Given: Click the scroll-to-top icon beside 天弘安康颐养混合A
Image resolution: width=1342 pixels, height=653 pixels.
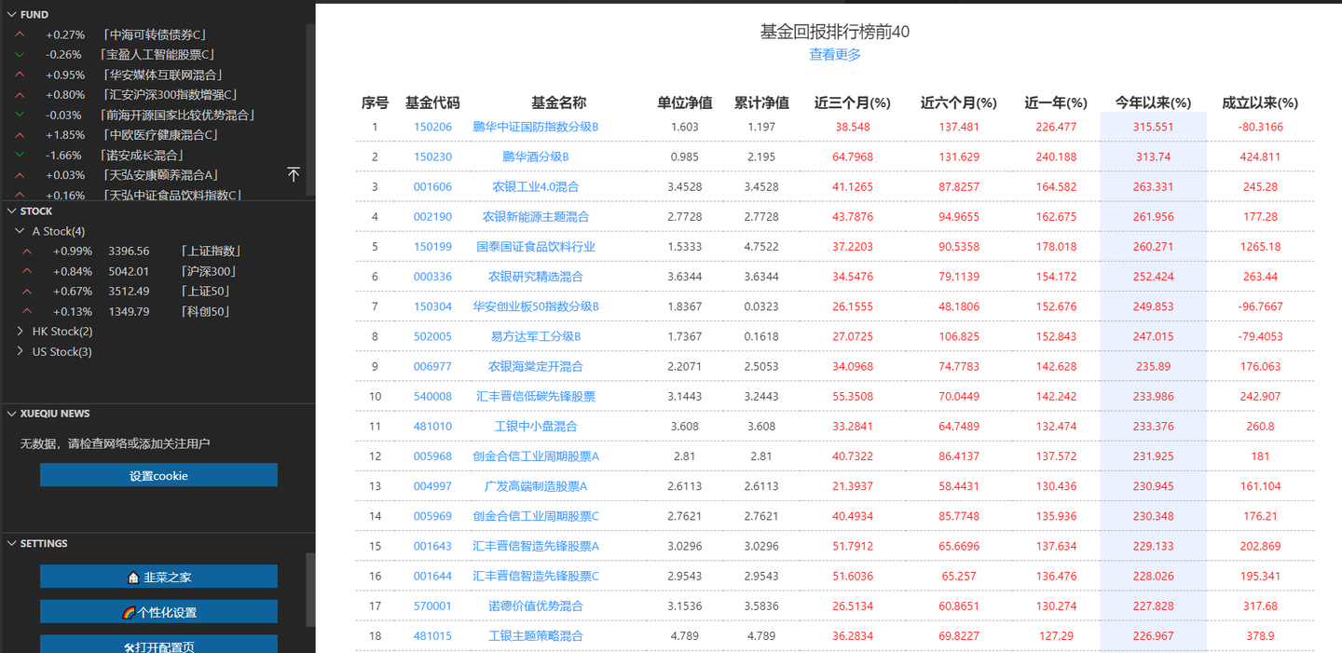Looking at the screenshot, I should [293, 174].
